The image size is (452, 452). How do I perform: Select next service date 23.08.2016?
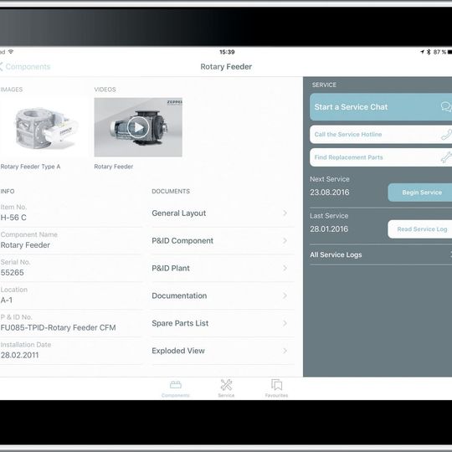point(330,193)
